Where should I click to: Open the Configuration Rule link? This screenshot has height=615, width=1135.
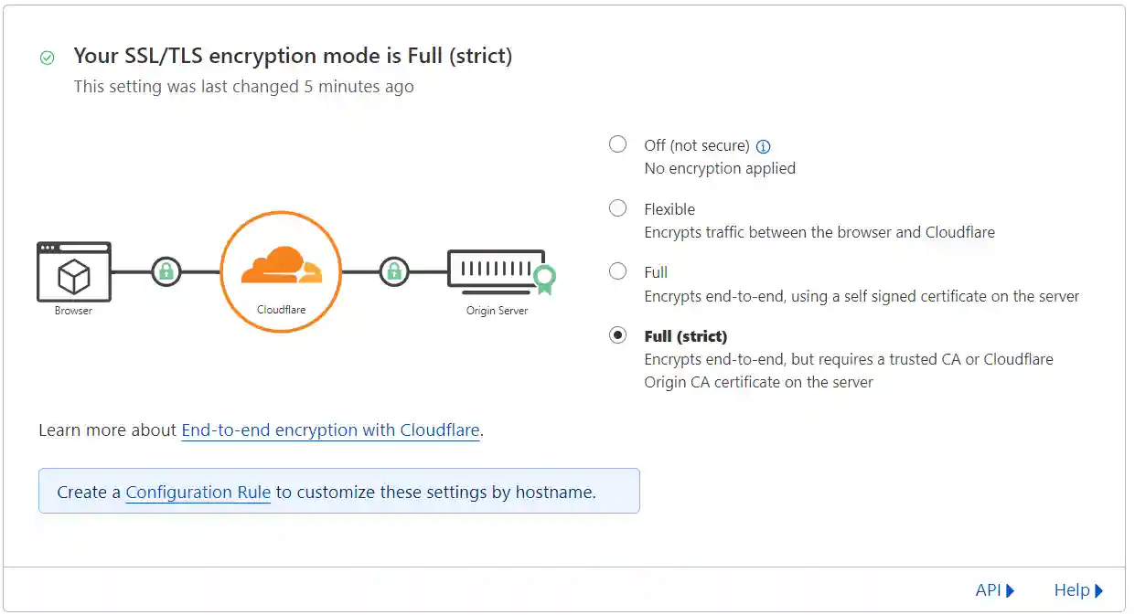198,492
